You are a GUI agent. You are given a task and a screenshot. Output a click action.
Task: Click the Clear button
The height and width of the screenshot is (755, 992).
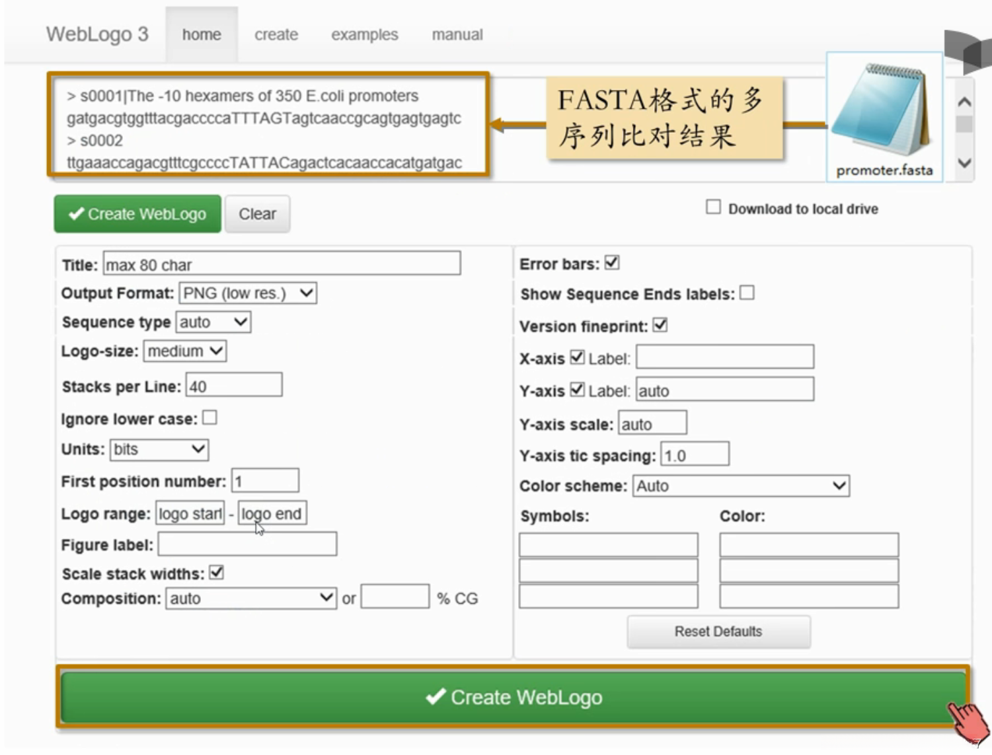point(257,213)
